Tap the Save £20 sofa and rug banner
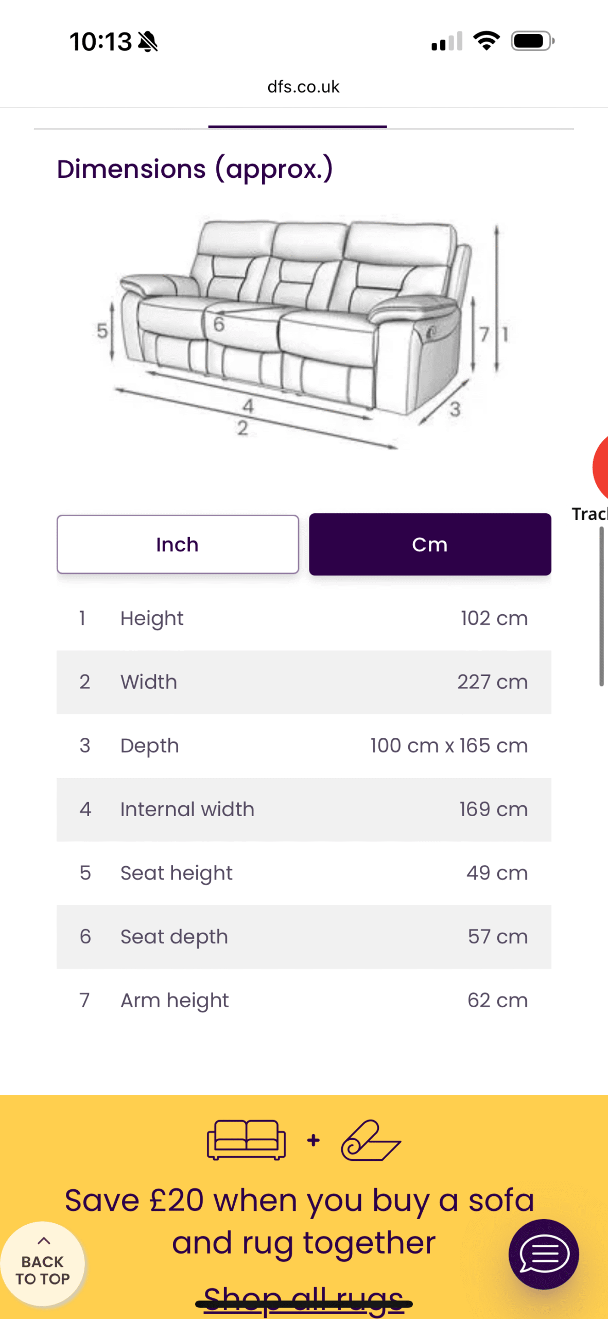608x1319 pixels. pos(303,1220)
